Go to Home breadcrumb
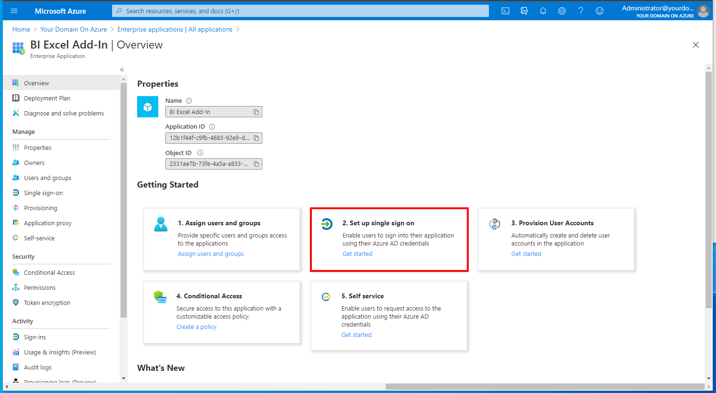This screenshot has height=393, width=716. pyautogui.click(x=21, y=29)
